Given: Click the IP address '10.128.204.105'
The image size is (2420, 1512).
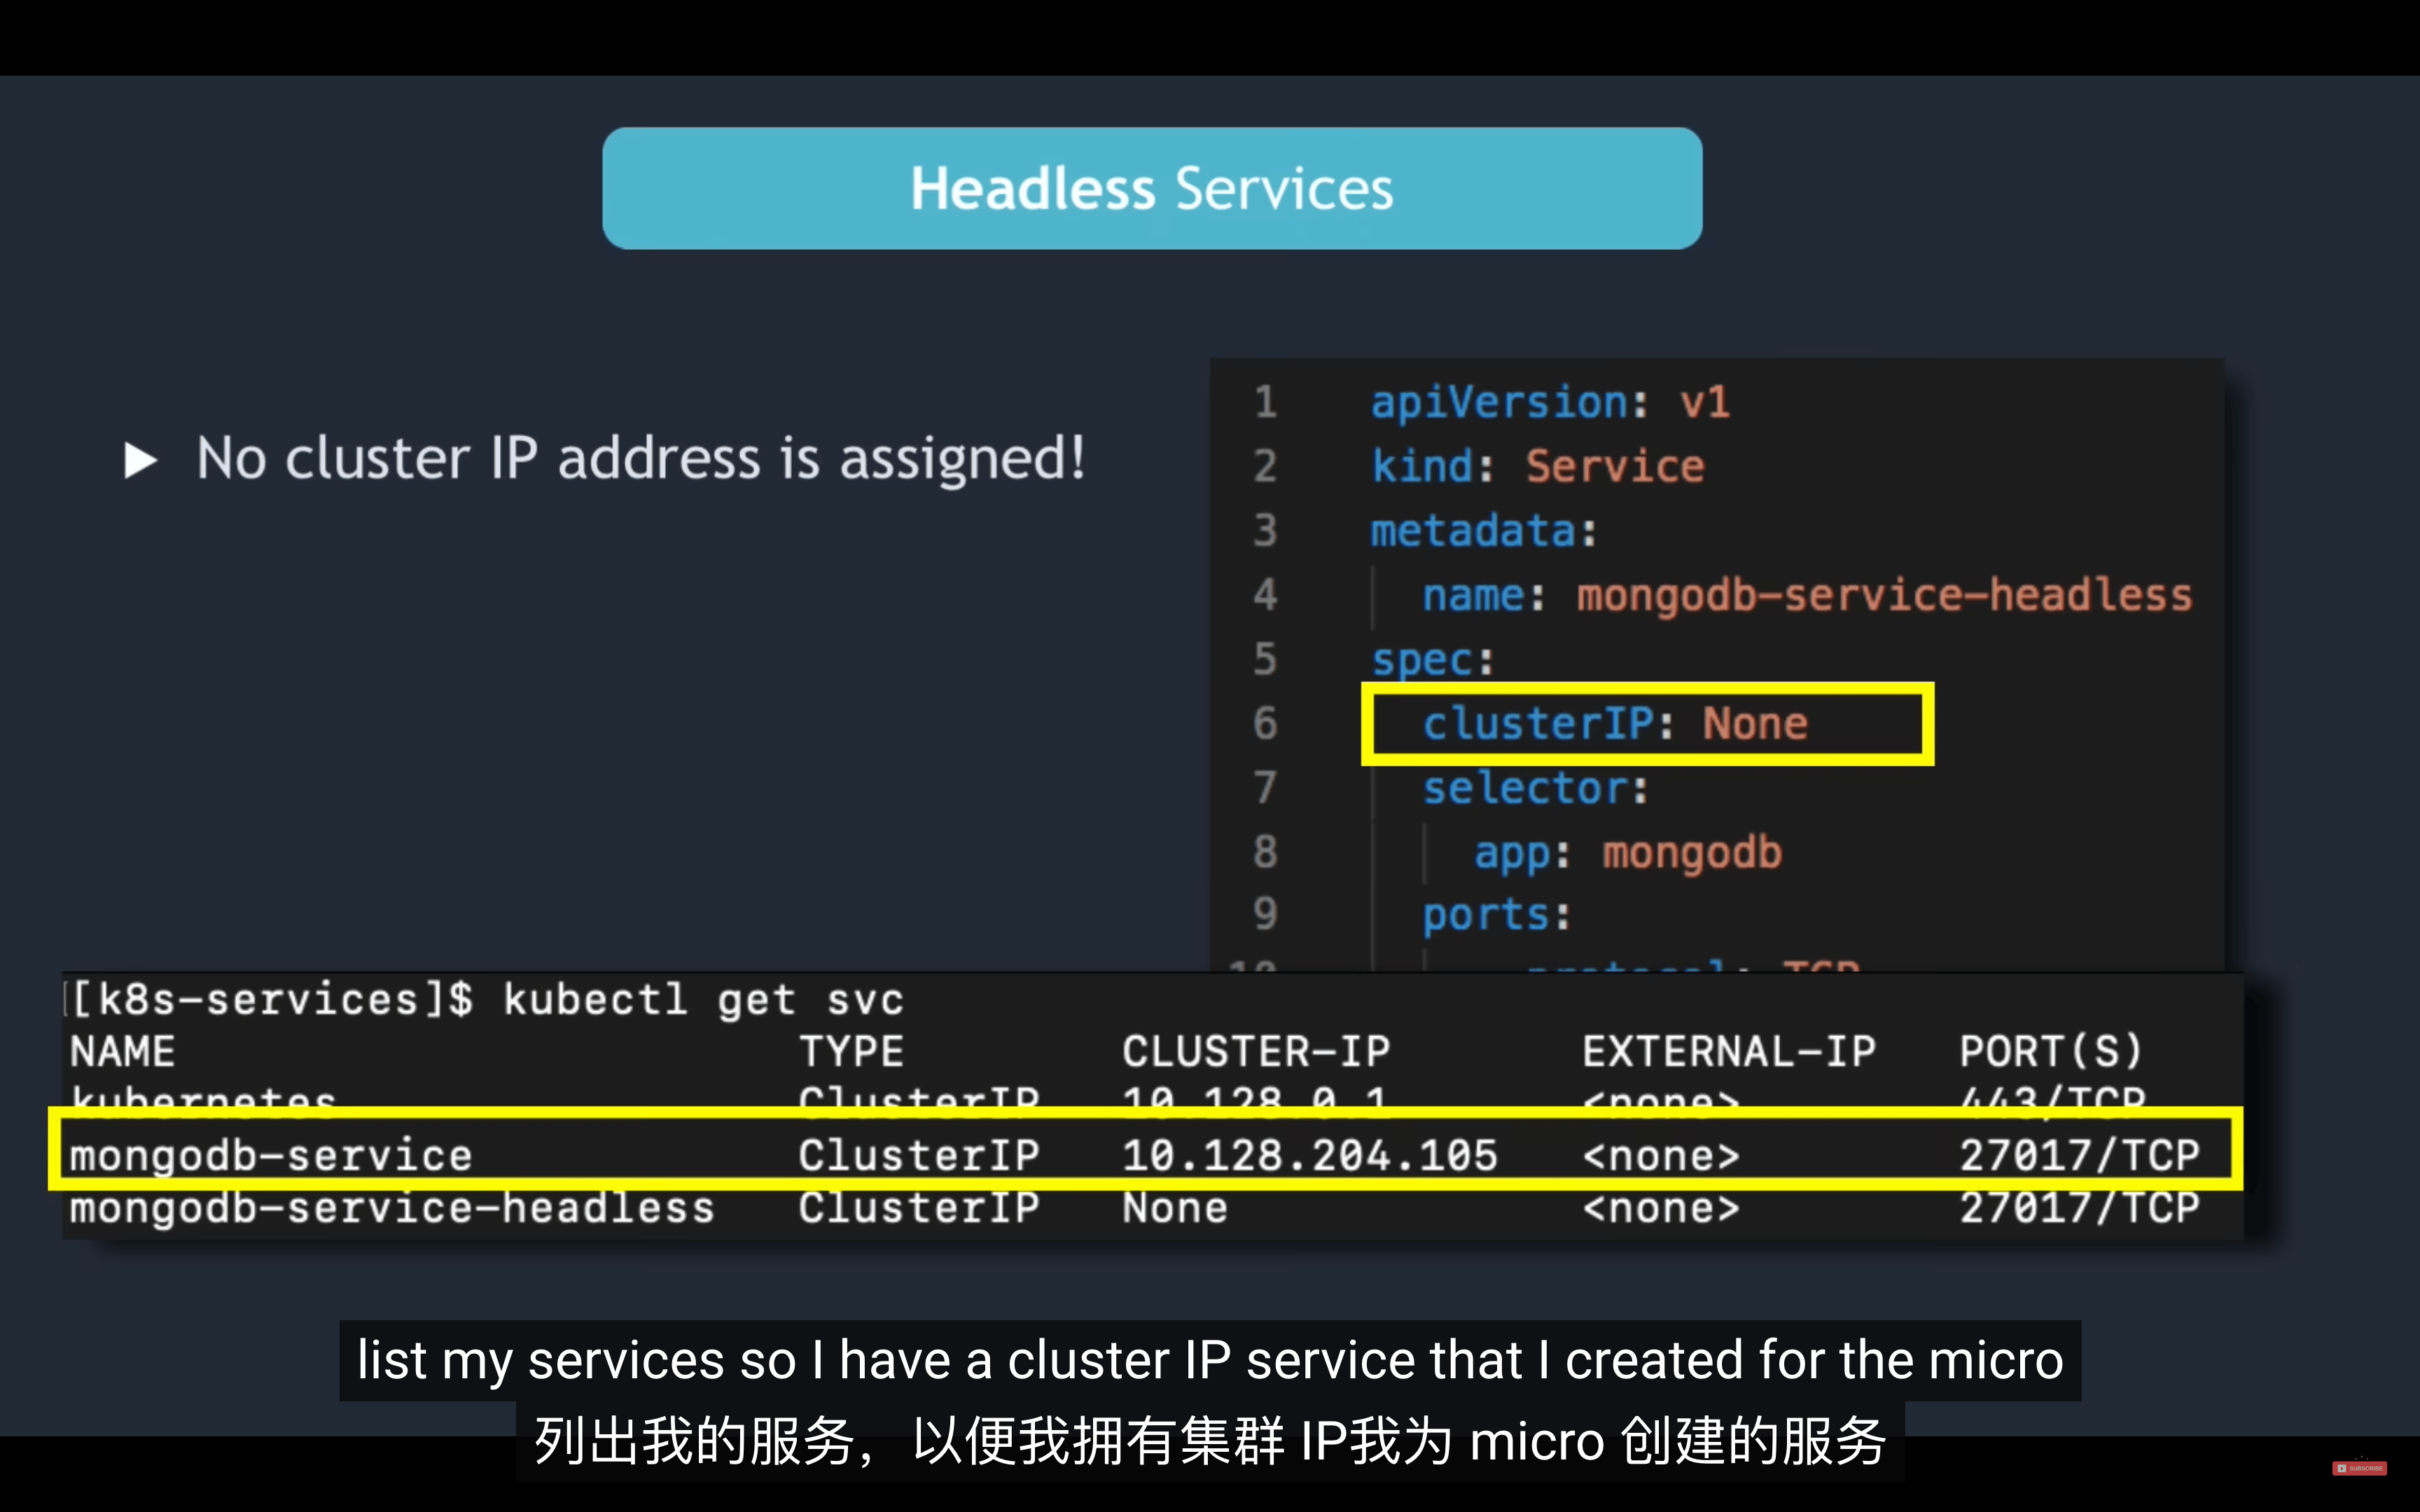Looking at the screenshot, I should 1310,1156.
